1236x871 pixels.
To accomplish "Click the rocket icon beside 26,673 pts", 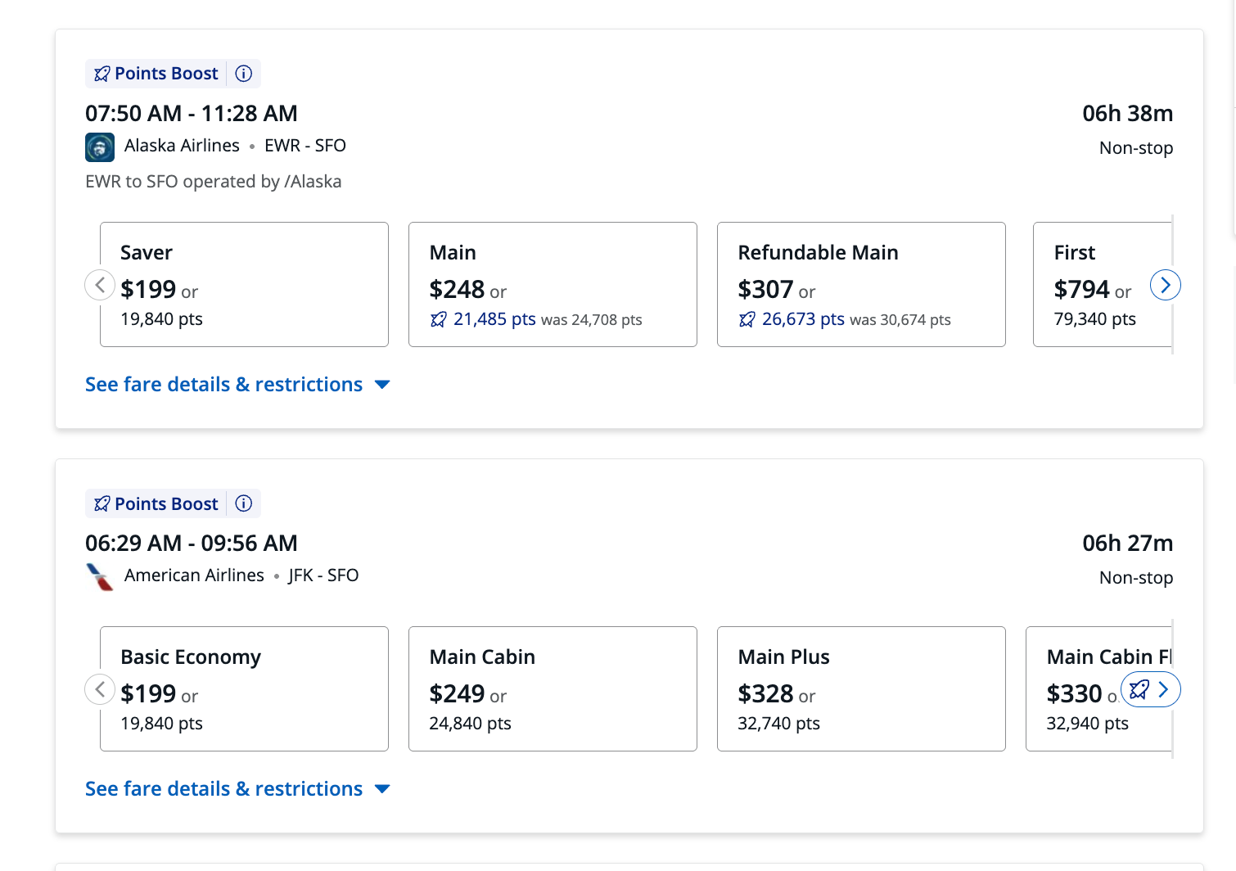I will (x=747, y=319).
